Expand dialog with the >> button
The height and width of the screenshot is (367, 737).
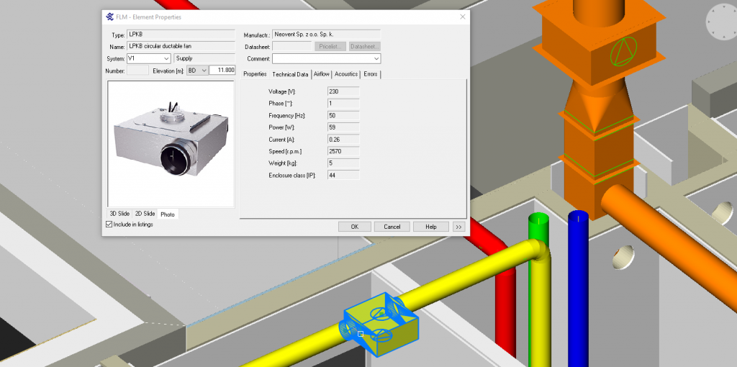point(458,226)
